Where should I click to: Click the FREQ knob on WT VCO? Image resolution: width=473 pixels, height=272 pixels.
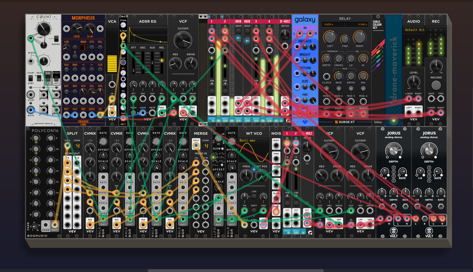(x=246, y=175)
